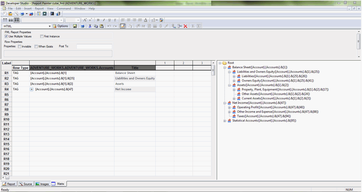Expand the Operating Profit tree node

point(229,107)
